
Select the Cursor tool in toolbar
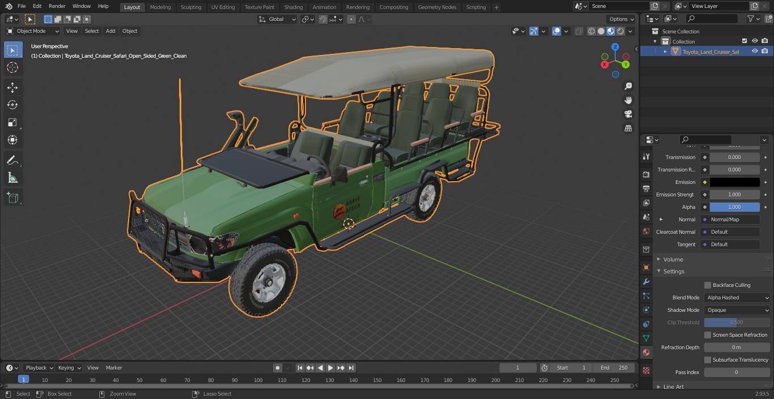tap(12, 67)
